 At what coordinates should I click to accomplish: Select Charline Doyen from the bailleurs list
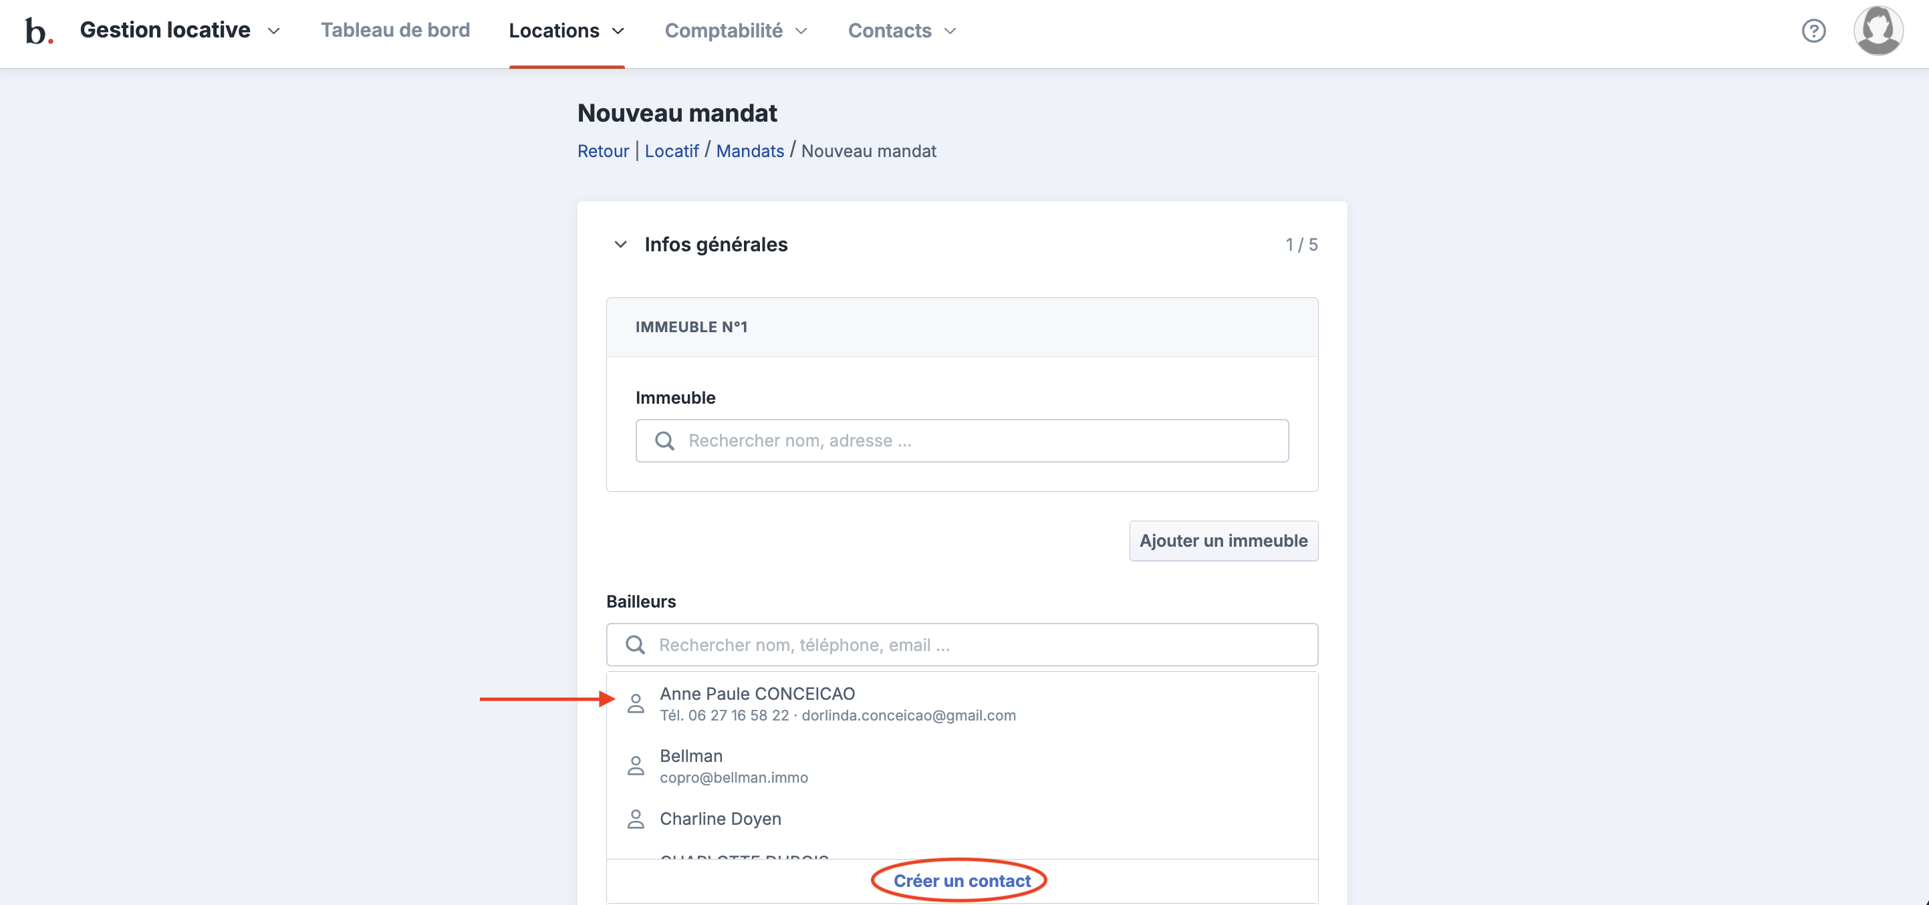point(720,819)
